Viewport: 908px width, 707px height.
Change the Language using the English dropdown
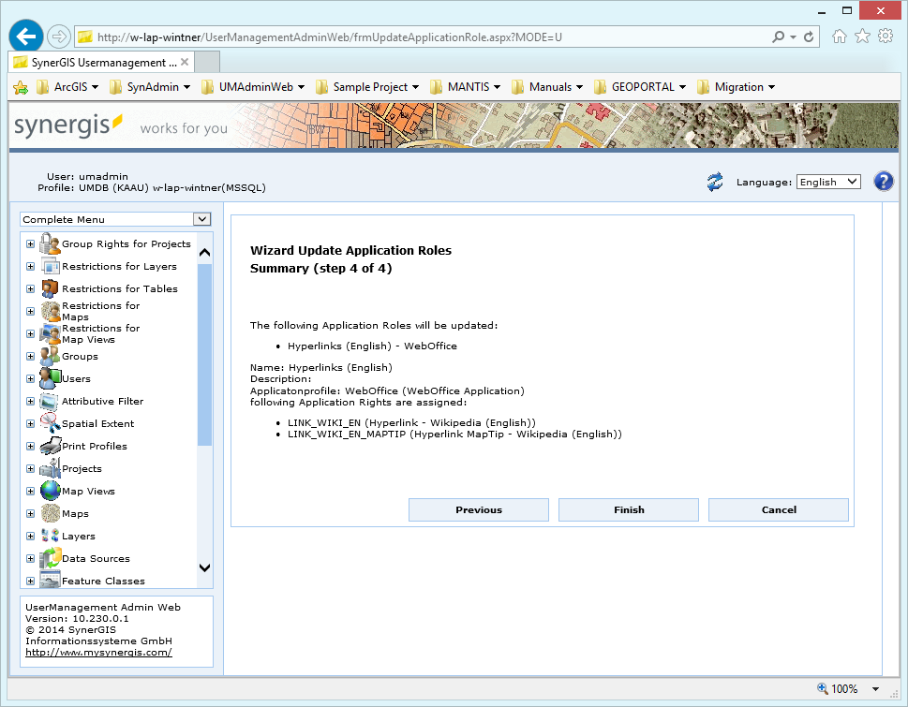pos(827,182)
